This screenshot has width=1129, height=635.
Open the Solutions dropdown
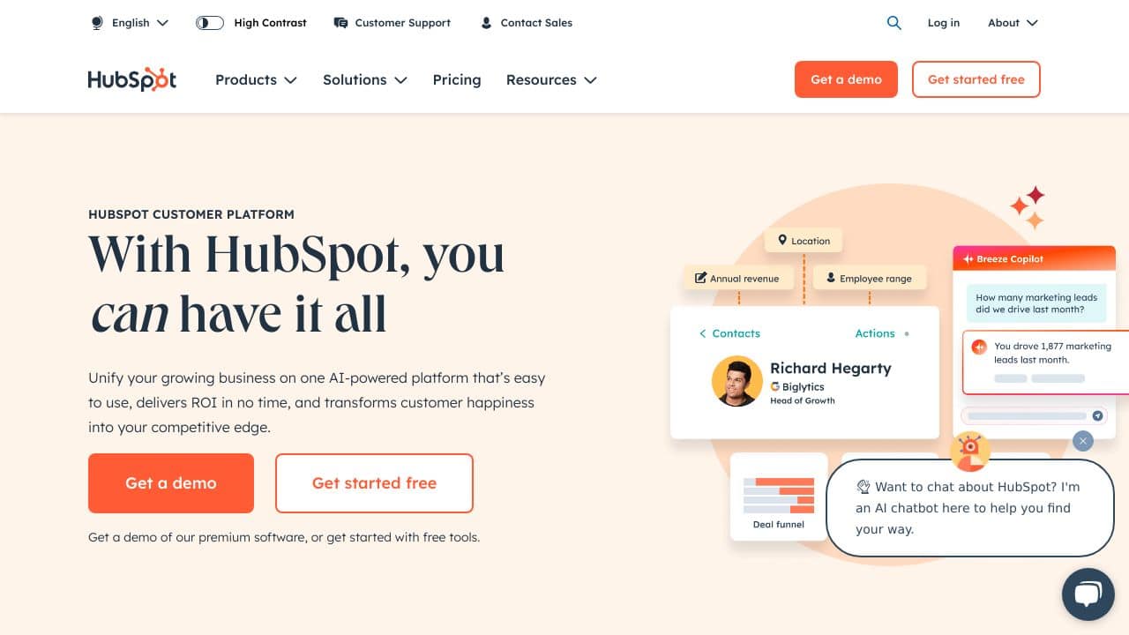pyautogui.click(x=365, y=79)
